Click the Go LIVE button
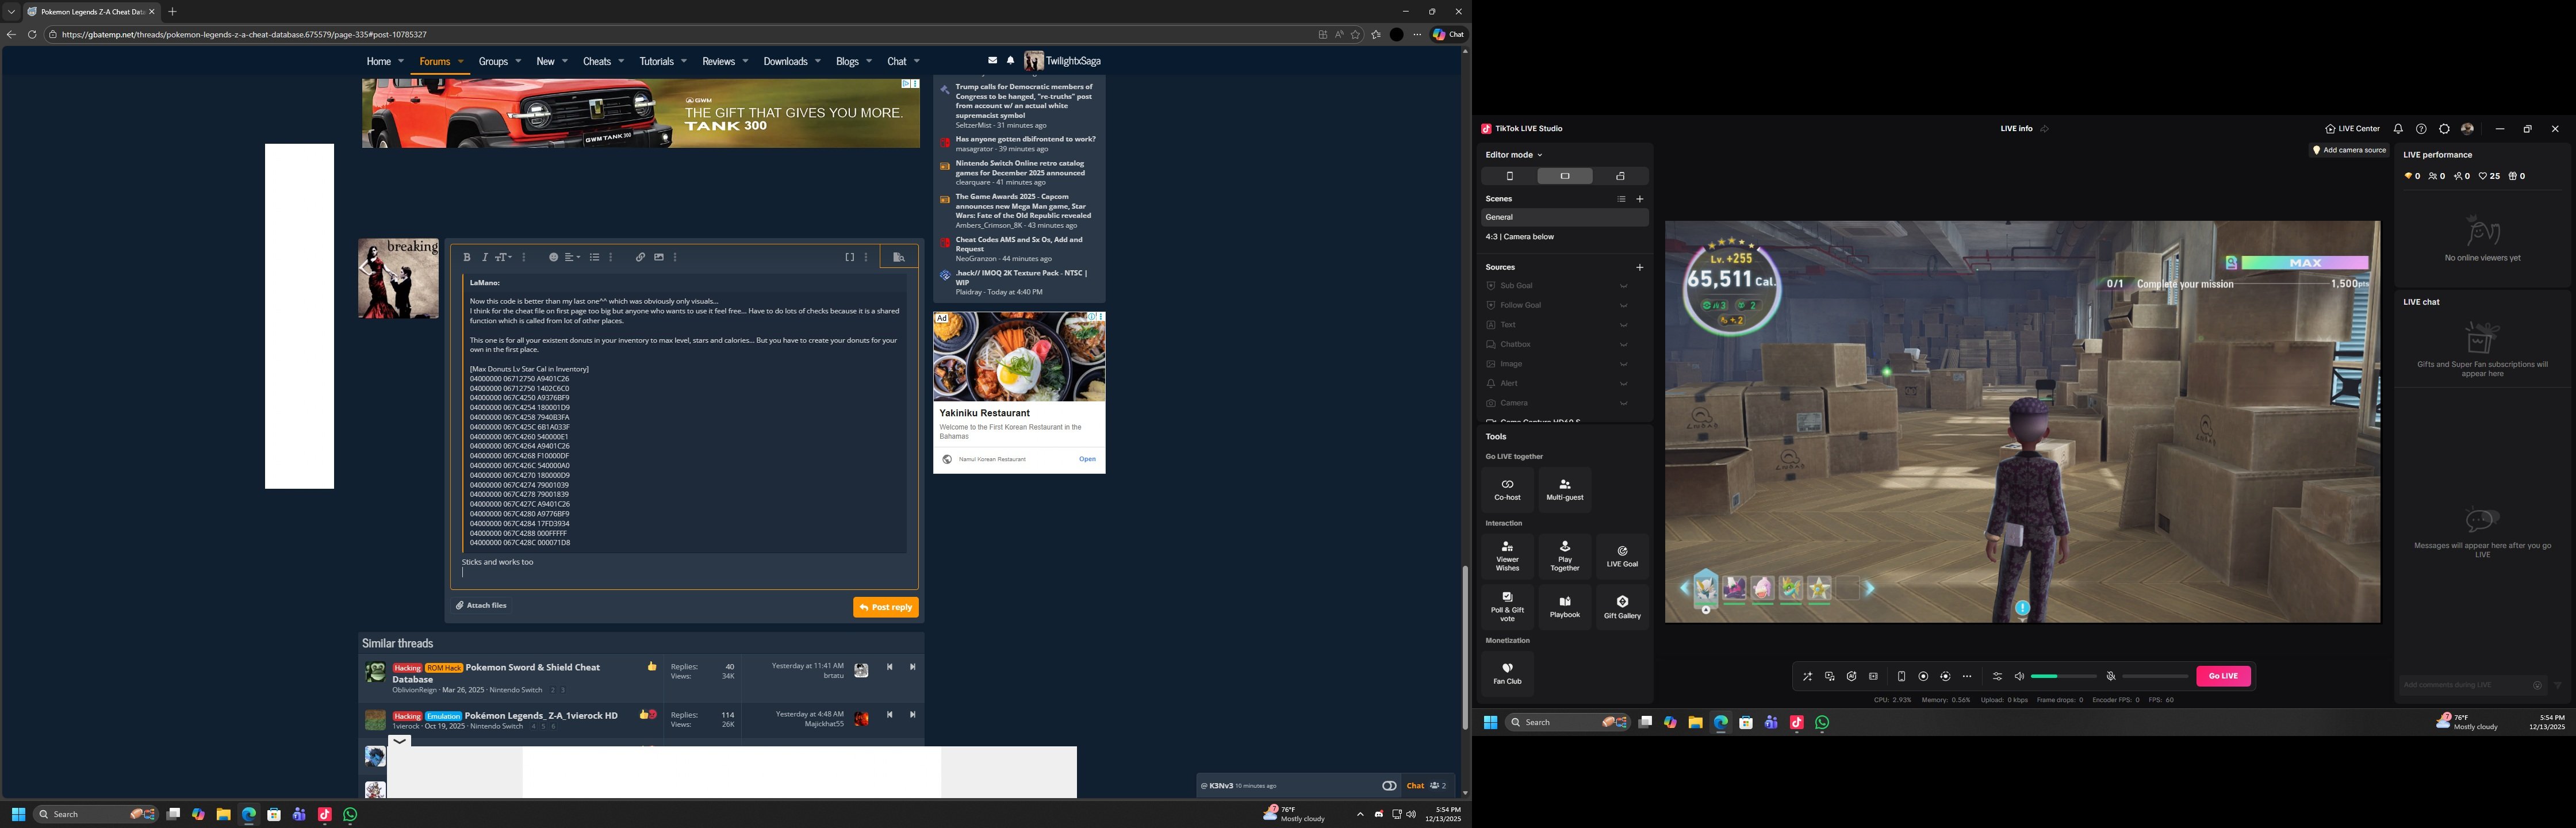The image size is (2576, 828). coord(2223,676)
